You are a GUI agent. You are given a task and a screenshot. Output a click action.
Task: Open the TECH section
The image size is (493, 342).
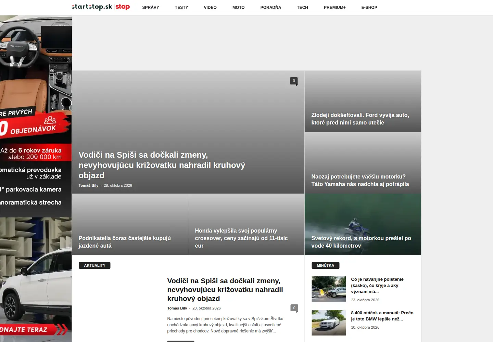302,8
